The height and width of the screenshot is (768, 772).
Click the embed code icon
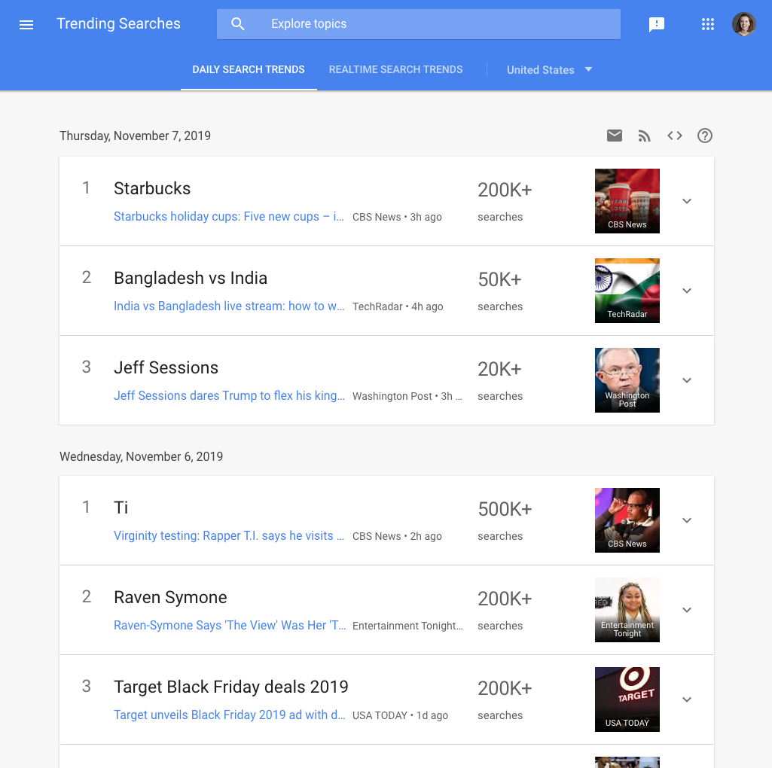coord(675,136)
